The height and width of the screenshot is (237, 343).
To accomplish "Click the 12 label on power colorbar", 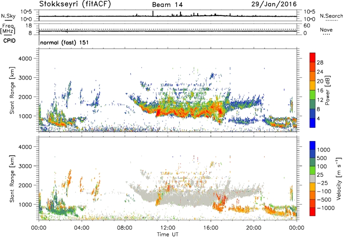I will (320, 100).
